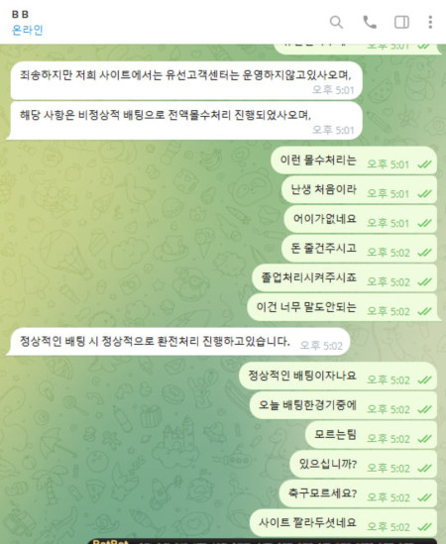Viewport: 446px width, 544px height.
Task: Select the '돈 줄건주시고' message
Action: coord(359,249)
